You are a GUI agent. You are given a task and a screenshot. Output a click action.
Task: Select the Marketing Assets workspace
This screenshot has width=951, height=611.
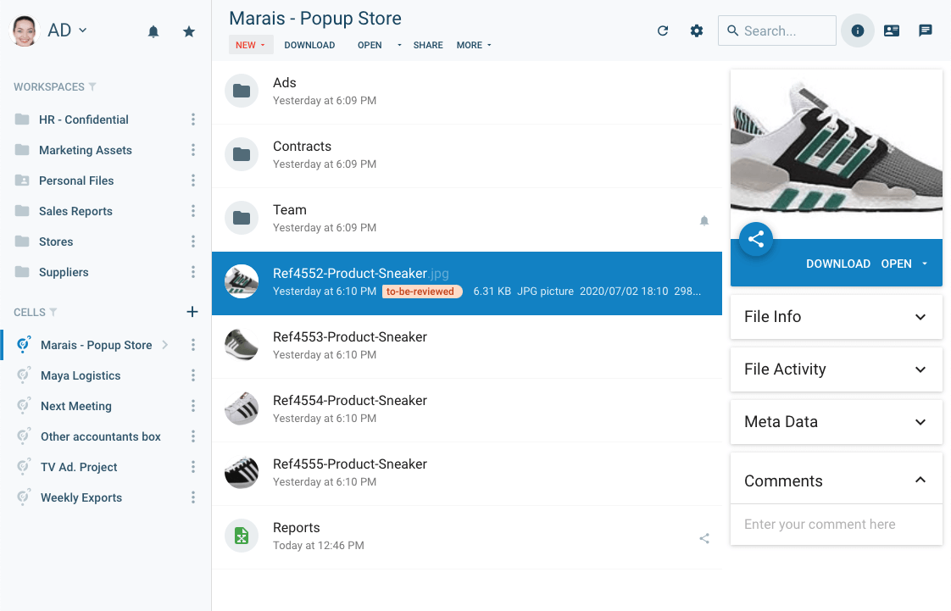click(x=86, y=150)
